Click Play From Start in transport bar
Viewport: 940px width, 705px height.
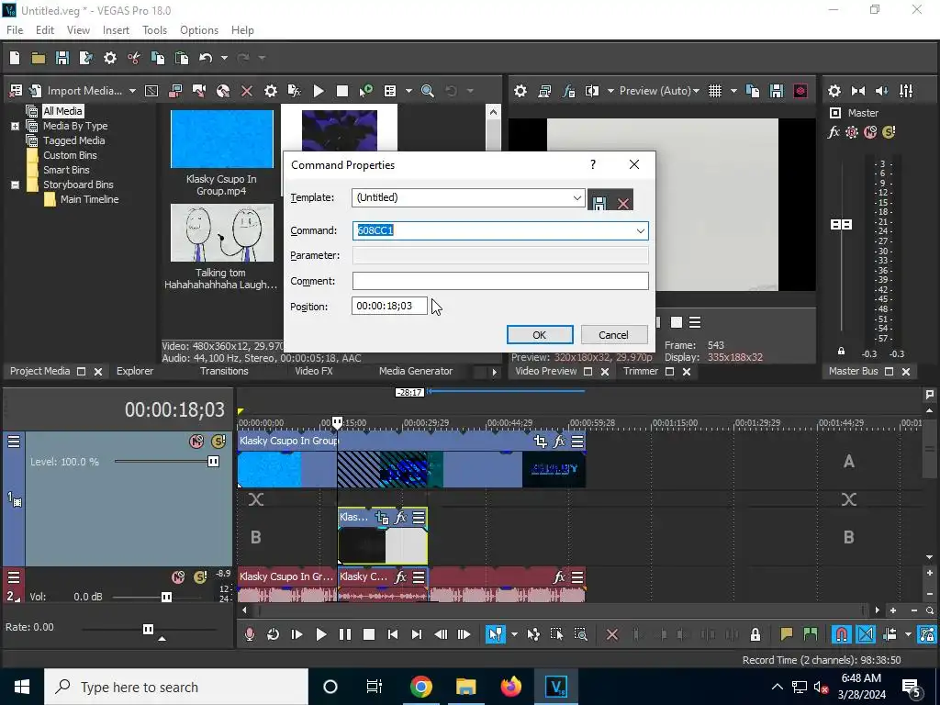(297, 634)
